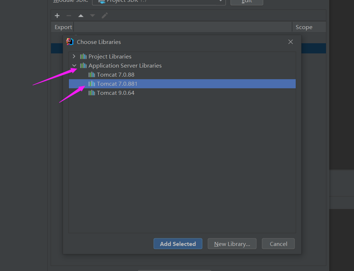Click the Tomcat 9.0.64 library icon

coord(92,93)
